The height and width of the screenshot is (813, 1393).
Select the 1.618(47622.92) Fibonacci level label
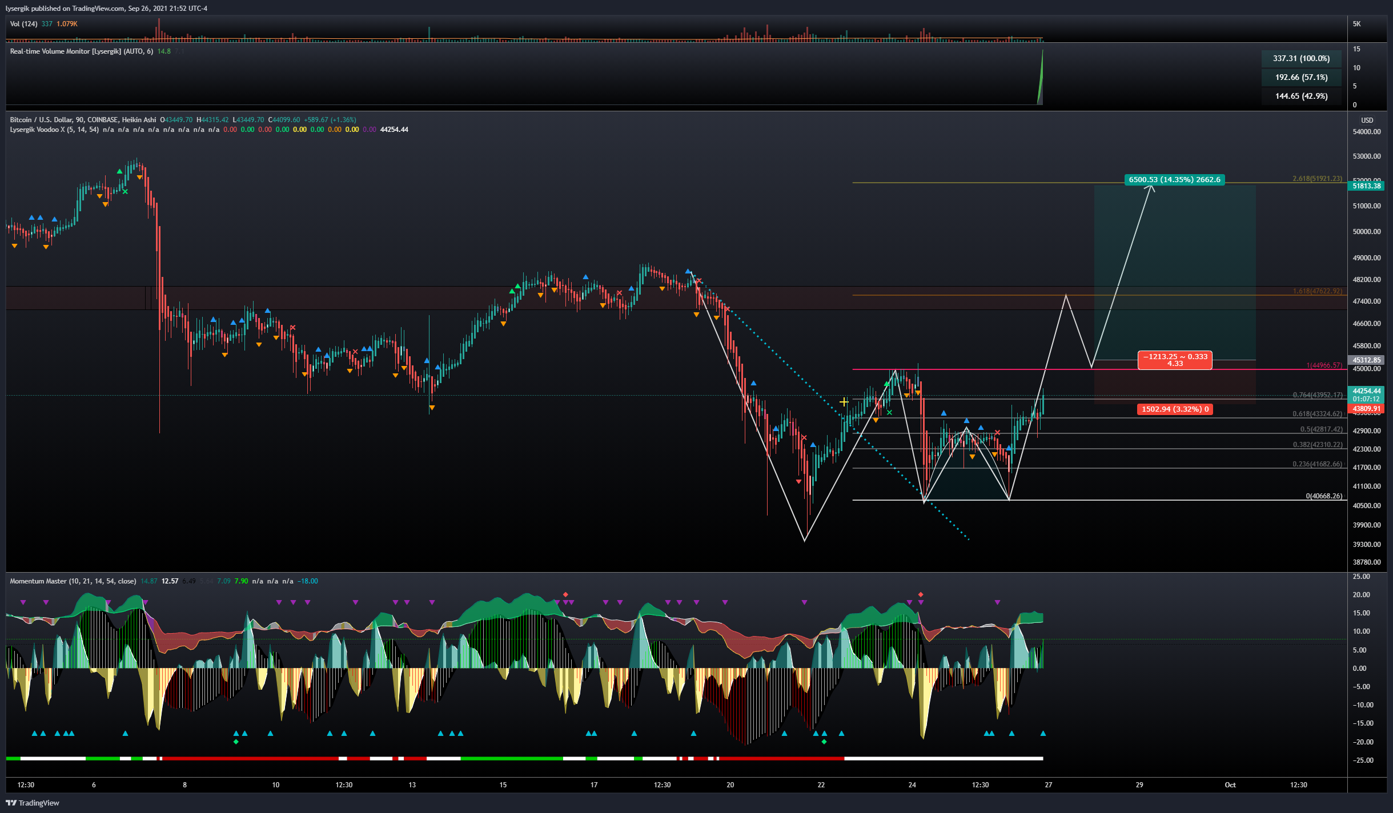tap(1317, 291)
